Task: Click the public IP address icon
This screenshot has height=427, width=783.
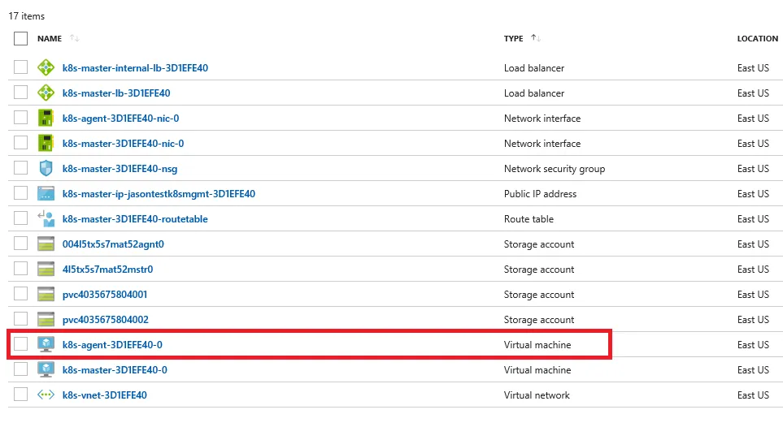Action: pos(46,194)
